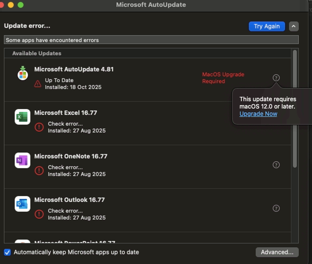312x264 pixels.
Task: Click the help icon for Microsoft AutoUpdate 4.81
Action: [x=276, y=78]
